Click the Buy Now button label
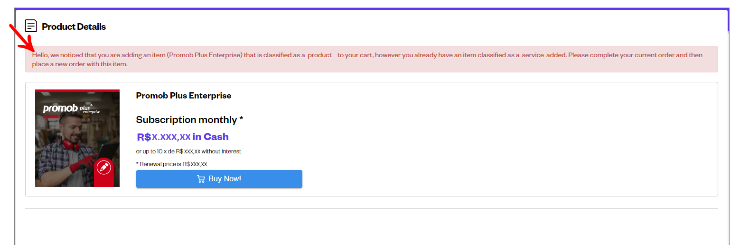The height and width of the screenshot is (249, 730). (225, 179)
